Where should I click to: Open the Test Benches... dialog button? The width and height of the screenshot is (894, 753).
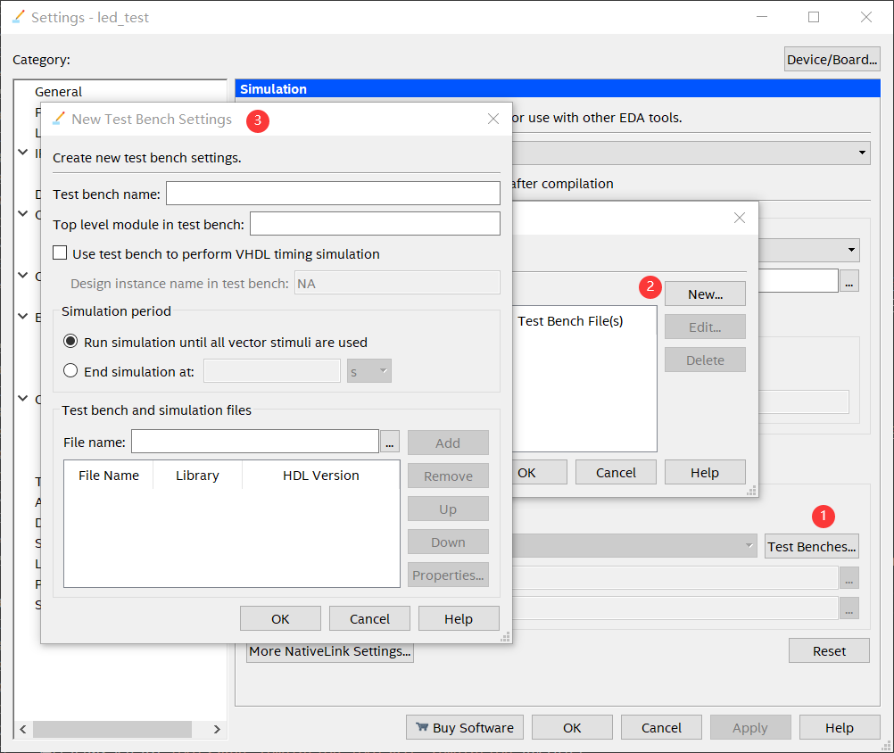812,546
